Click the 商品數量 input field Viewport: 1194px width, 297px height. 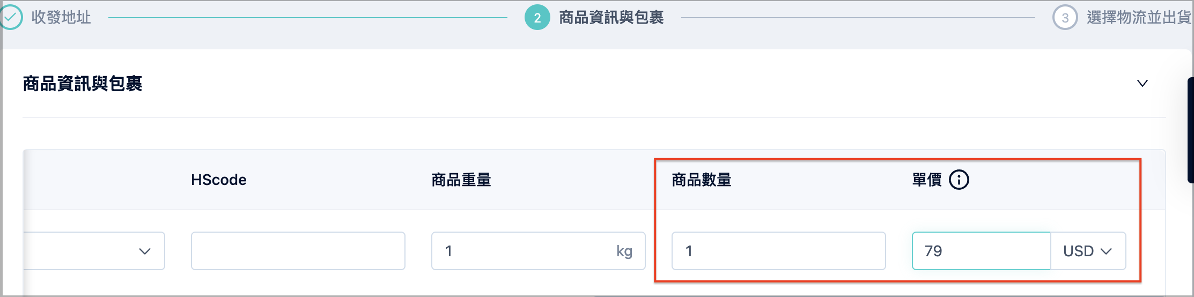pyautogui.click(x=778, y=251)
